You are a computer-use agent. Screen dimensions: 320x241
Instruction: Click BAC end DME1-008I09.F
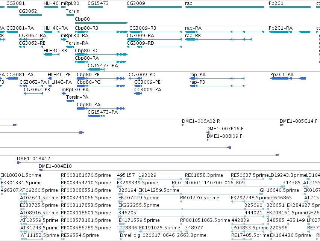(x=224, y=136)
